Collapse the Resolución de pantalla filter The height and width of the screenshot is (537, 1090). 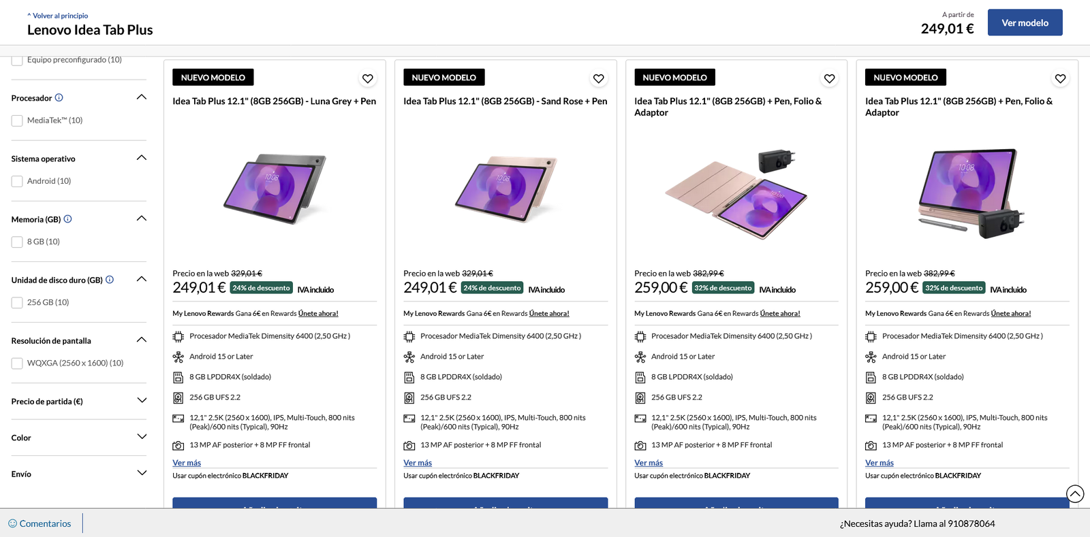click(x=141, y=339)
